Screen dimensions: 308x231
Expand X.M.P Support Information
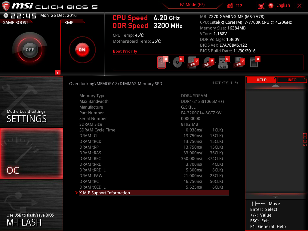tap(154, 193)
